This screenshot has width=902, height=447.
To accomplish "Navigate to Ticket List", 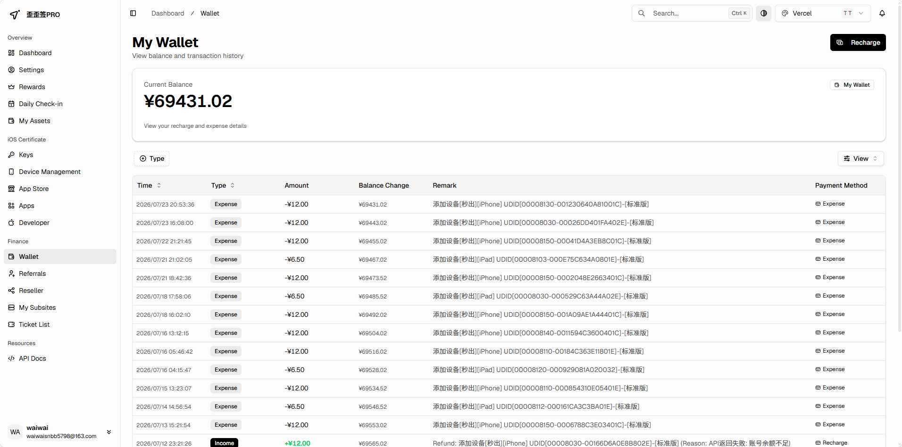I will point(60,324).
